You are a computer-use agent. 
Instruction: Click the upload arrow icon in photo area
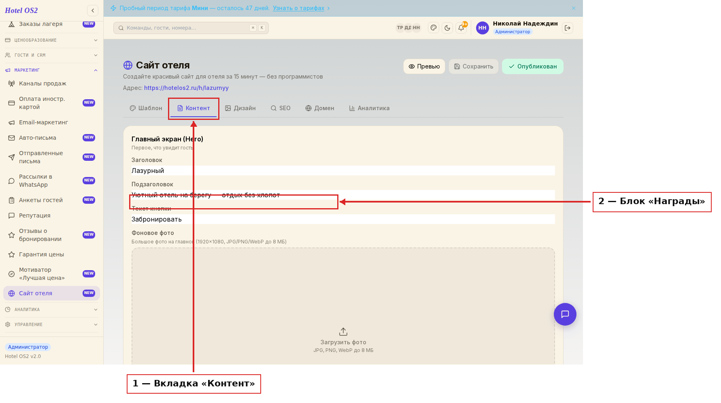coord(343,332)
